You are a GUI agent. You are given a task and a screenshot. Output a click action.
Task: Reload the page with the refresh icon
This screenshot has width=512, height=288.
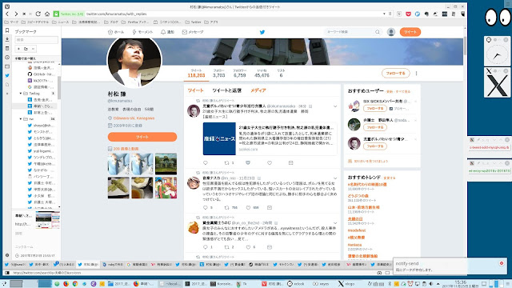[x=38, y=14]
